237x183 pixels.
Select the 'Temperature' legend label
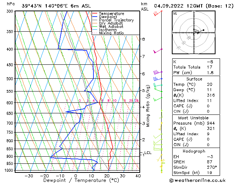click(112, 14)
